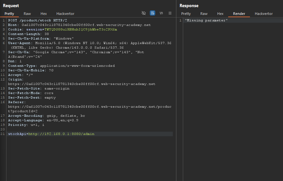This screenshot has height=181, width=283.
Task: Click the Origin URL value
Action: [82, 84]
